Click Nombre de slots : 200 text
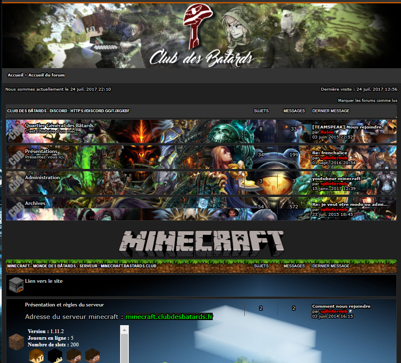The image size is (401, 363). 53,345
